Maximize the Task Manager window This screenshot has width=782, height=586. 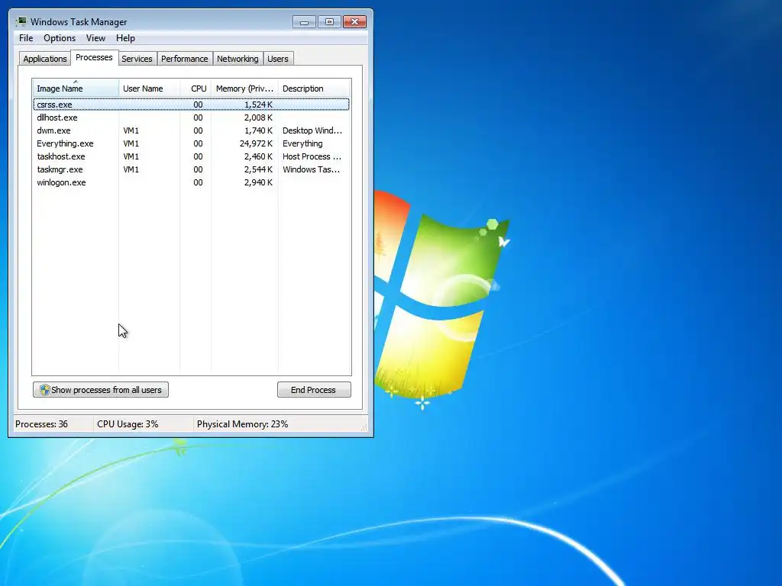(x=329, y=22)
